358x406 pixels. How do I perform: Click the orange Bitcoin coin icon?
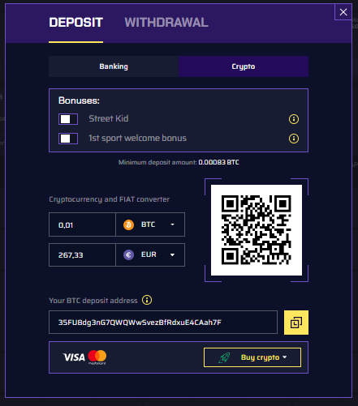pos(128,224)
